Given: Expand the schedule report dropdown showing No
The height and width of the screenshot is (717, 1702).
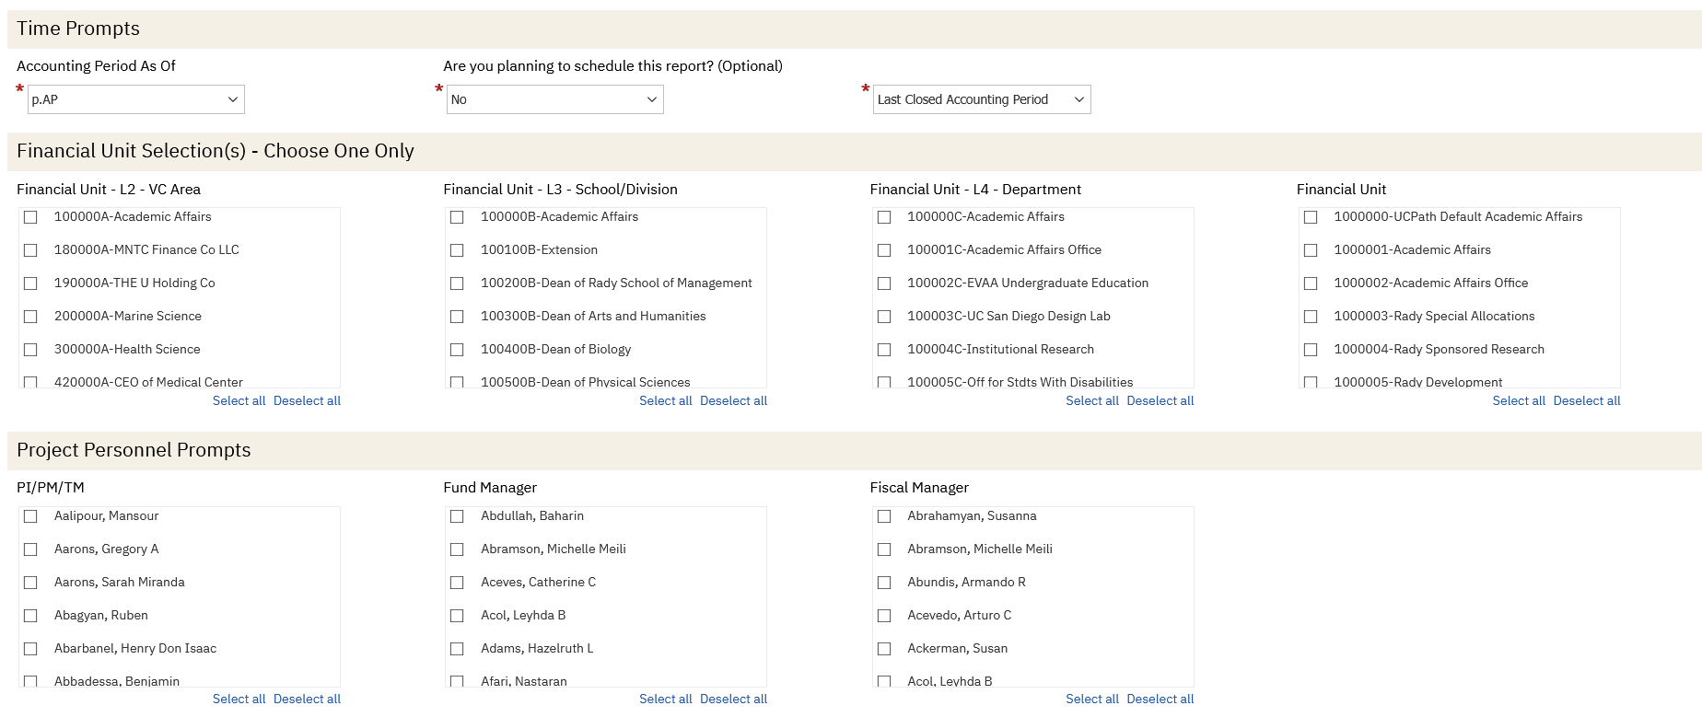Looking at the screenshot, I should pos(554,99).
